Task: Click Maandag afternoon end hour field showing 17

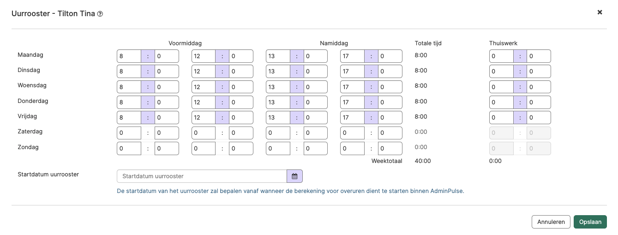Action: pyautogui.click(x=353, y=56)
